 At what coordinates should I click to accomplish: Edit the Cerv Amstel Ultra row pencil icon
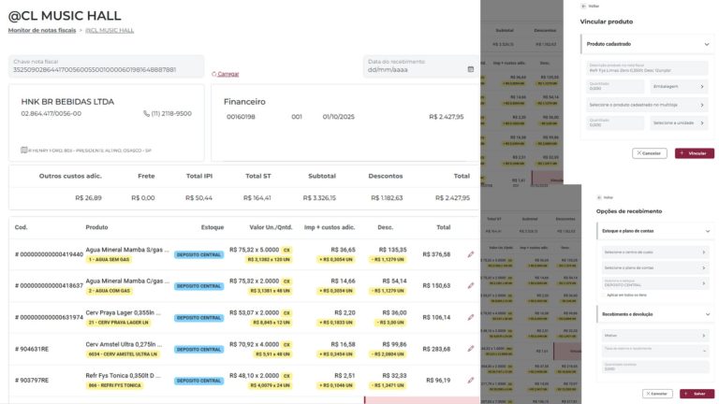click(471, 349)
